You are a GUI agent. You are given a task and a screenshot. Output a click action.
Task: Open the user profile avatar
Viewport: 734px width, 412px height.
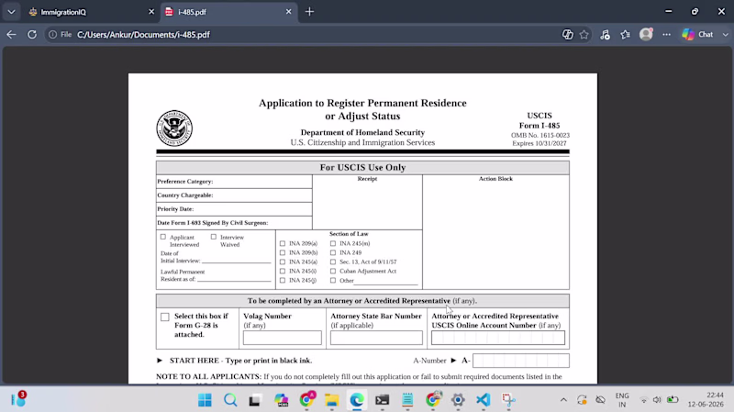[x=646, y=34]
